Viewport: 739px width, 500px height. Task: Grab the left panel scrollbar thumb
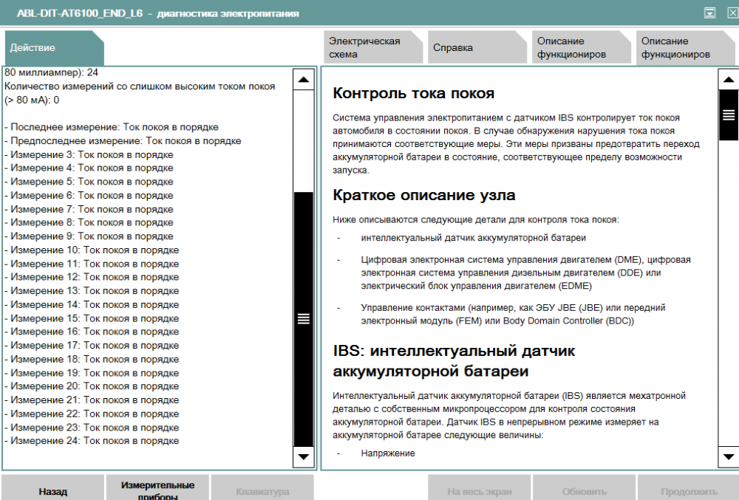303,318
